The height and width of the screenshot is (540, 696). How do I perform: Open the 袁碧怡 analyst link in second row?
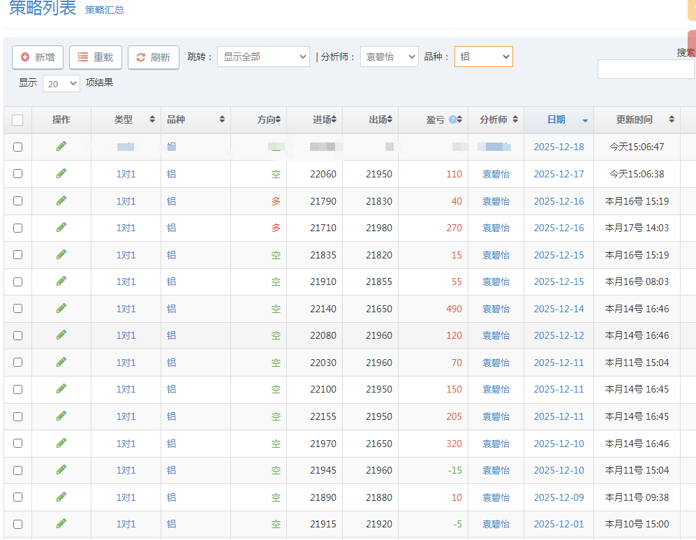point(496,174)
